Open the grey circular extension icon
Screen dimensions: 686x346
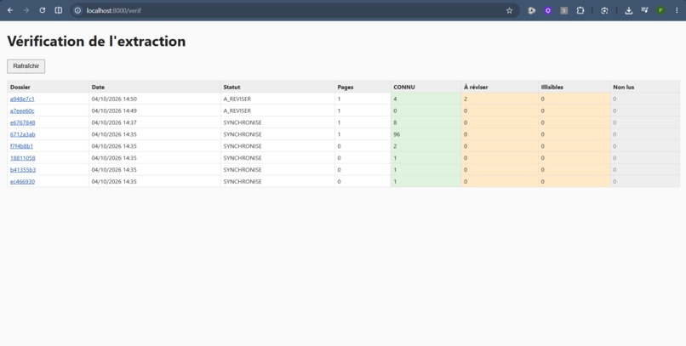point(532,10)
